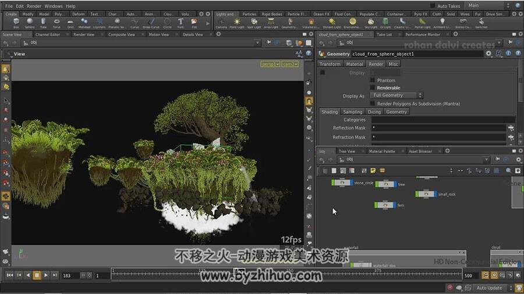Open the persp1 viewport menu
The image size is (524, 294).
coord(270,64)
